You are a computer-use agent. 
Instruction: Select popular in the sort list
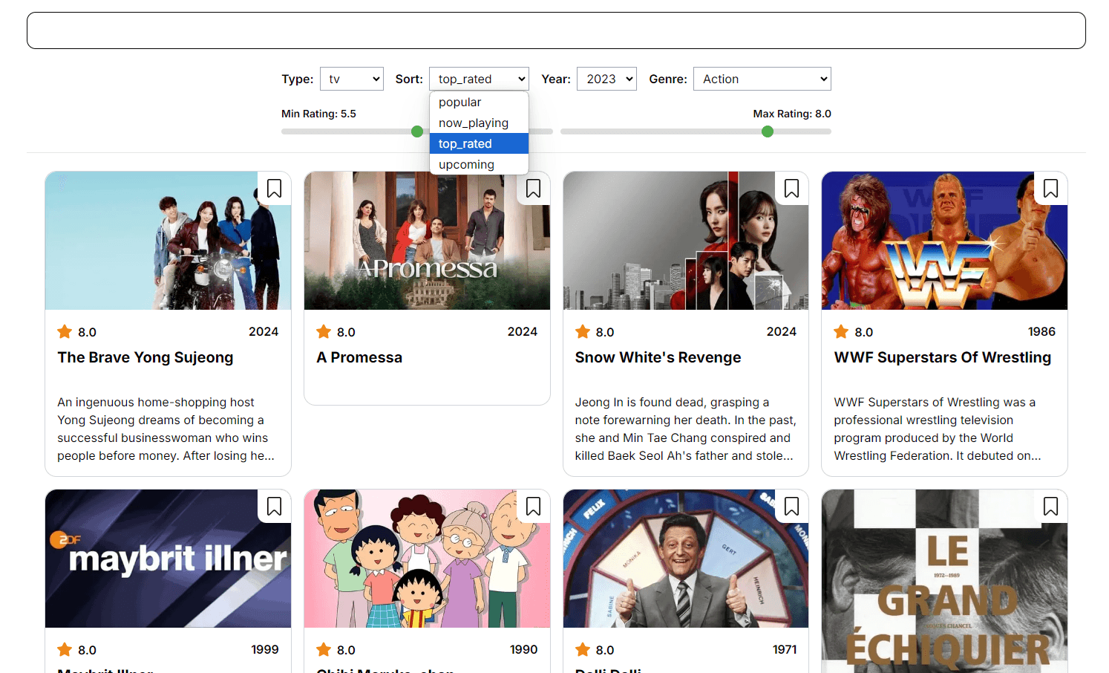pos(479,102)
